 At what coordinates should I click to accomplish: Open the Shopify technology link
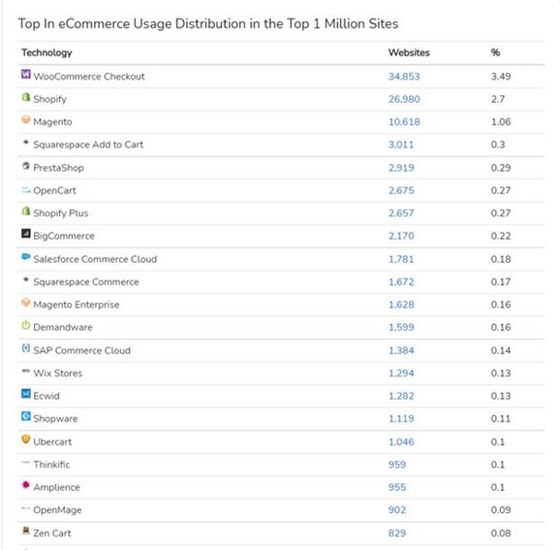click(50, 99)
